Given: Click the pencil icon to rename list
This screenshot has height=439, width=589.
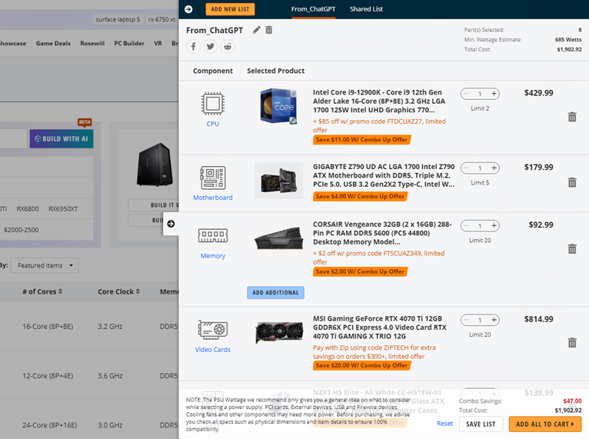Looking at the screenshot, I should pyautogui.click(x=257, y=30).
